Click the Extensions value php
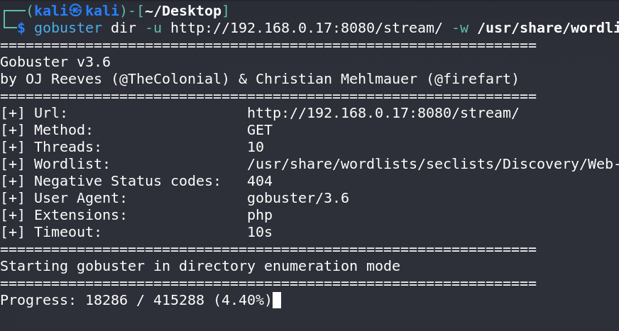The height and width of the screenshot is (331, 619). click(x=260, y=215)
